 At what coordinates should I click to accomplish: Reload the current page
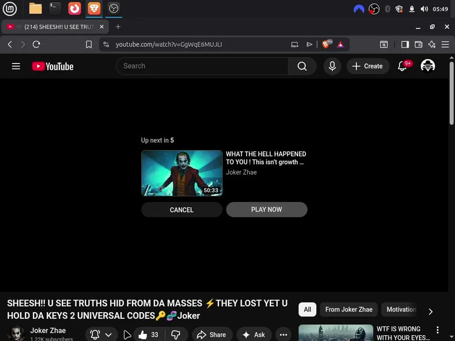(x=36, y=45)
